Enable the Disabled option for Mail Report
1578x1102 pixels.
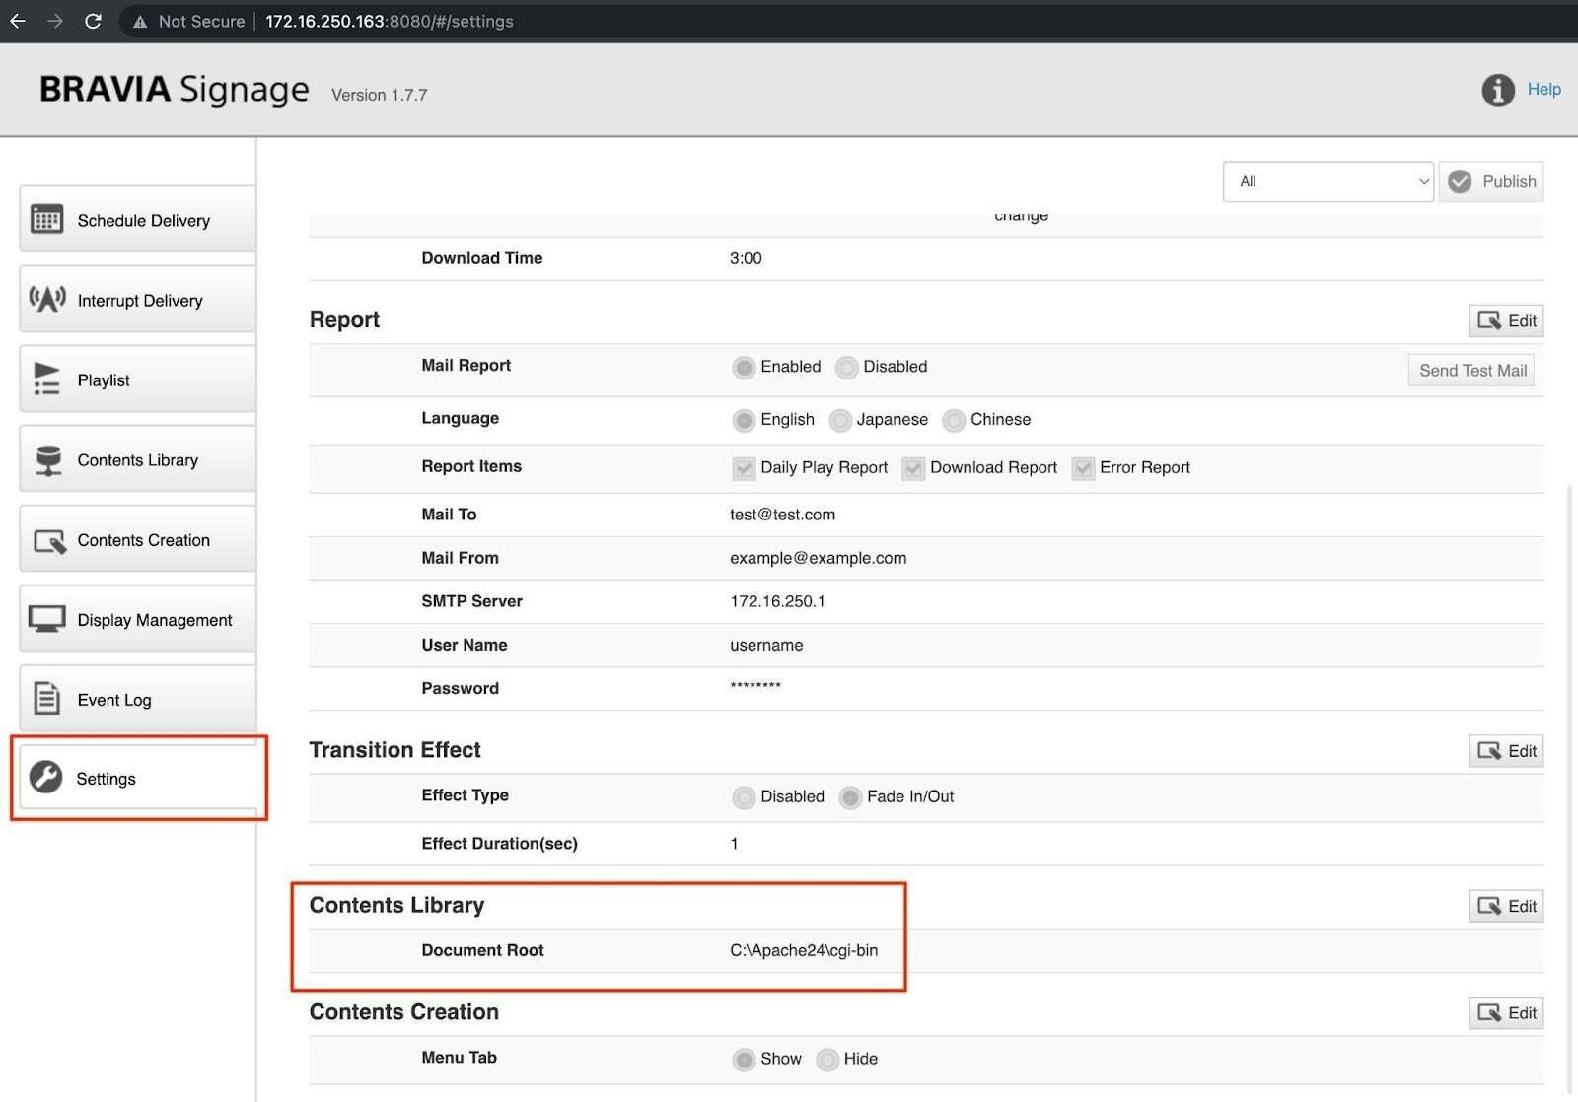tap(847, 367)
